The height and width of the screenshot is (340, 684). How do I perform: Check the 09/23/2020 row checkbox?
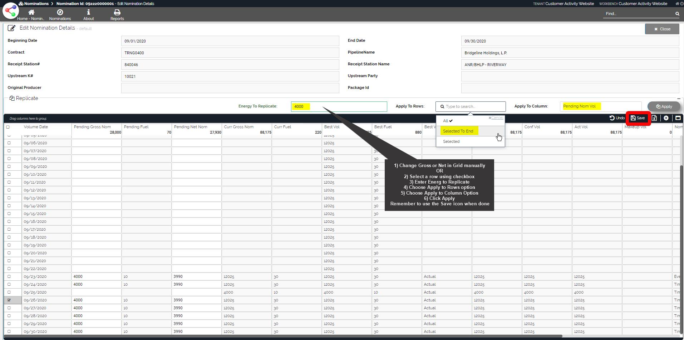(9, 276)
